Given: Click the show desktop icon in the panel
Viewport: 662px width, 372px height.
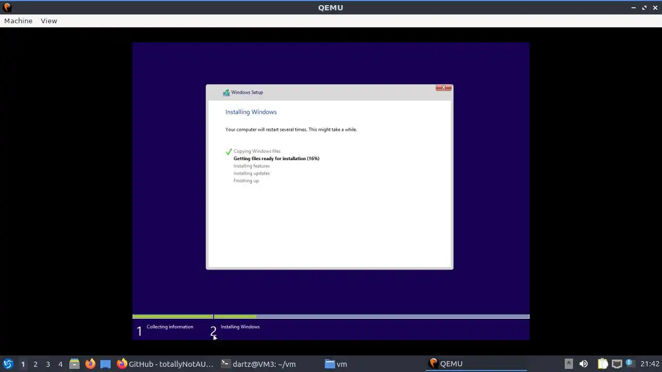Looking at the screenshot, I should coord(106,364).
